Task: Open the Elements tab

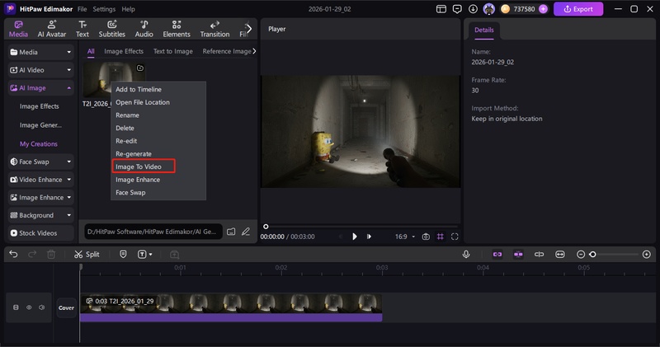Action: click(177, 29)
